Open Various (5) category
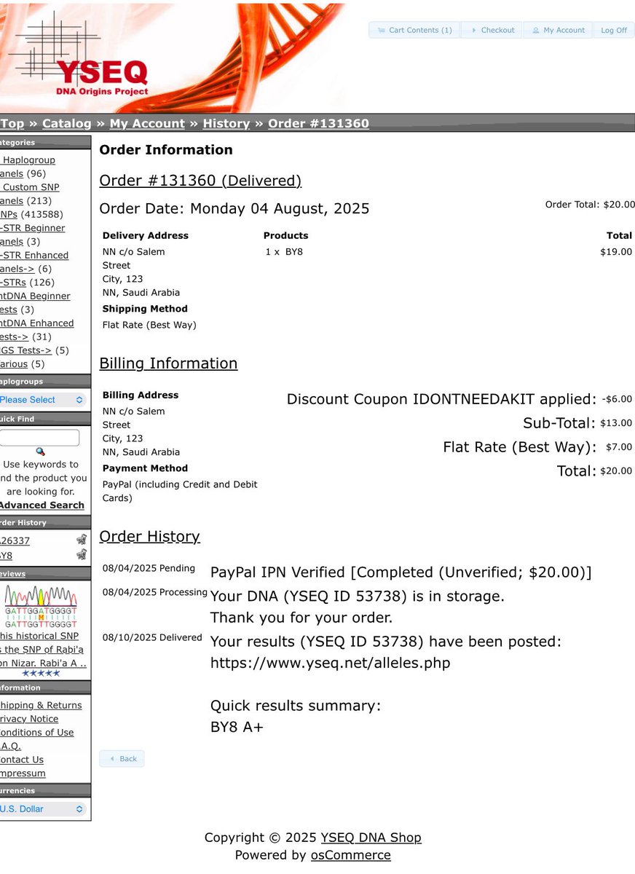Image resolution: width=635 pixels, height=874 pixels. tap(14, 364)
